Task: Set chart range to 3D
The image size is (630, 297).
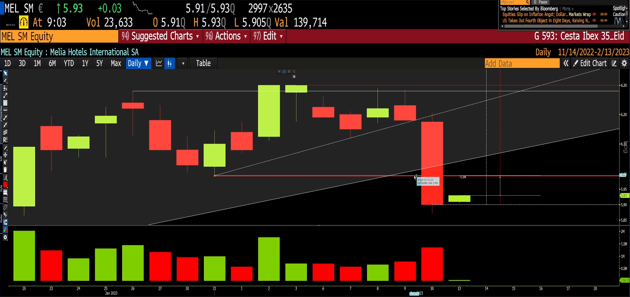Action: coord(22,63)
